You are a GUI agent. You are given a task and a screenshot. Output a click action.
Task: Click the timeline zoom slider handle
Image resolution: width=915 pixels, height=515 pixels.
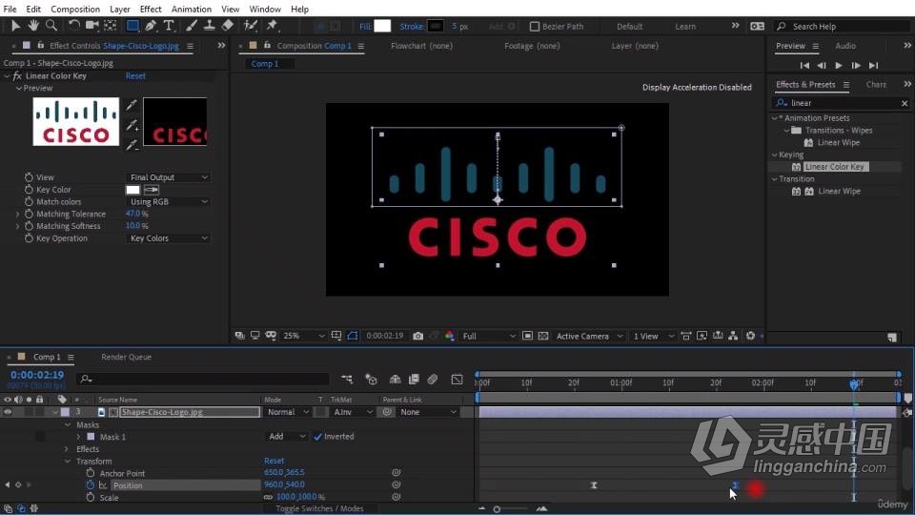tap(497, 509)
